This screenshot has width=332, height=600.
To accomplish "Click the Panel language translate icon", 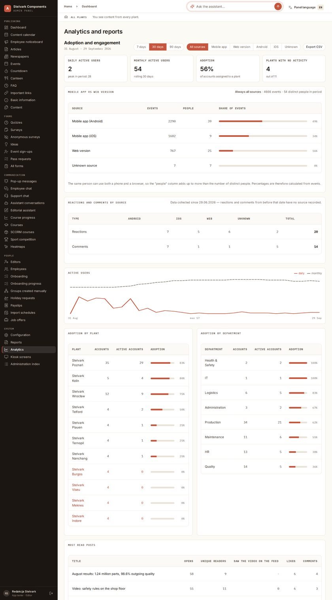I will coord(290,7).
